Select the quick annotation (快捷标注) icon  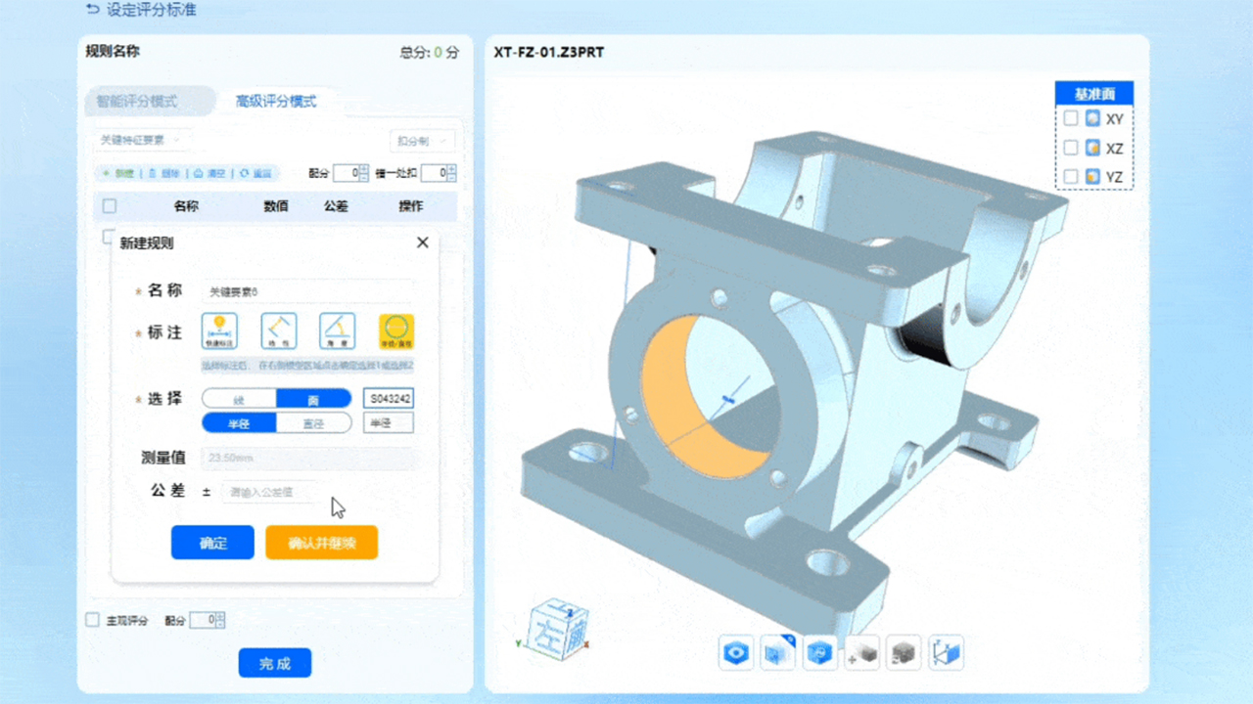pyautogui.click(x=219, y=331)
